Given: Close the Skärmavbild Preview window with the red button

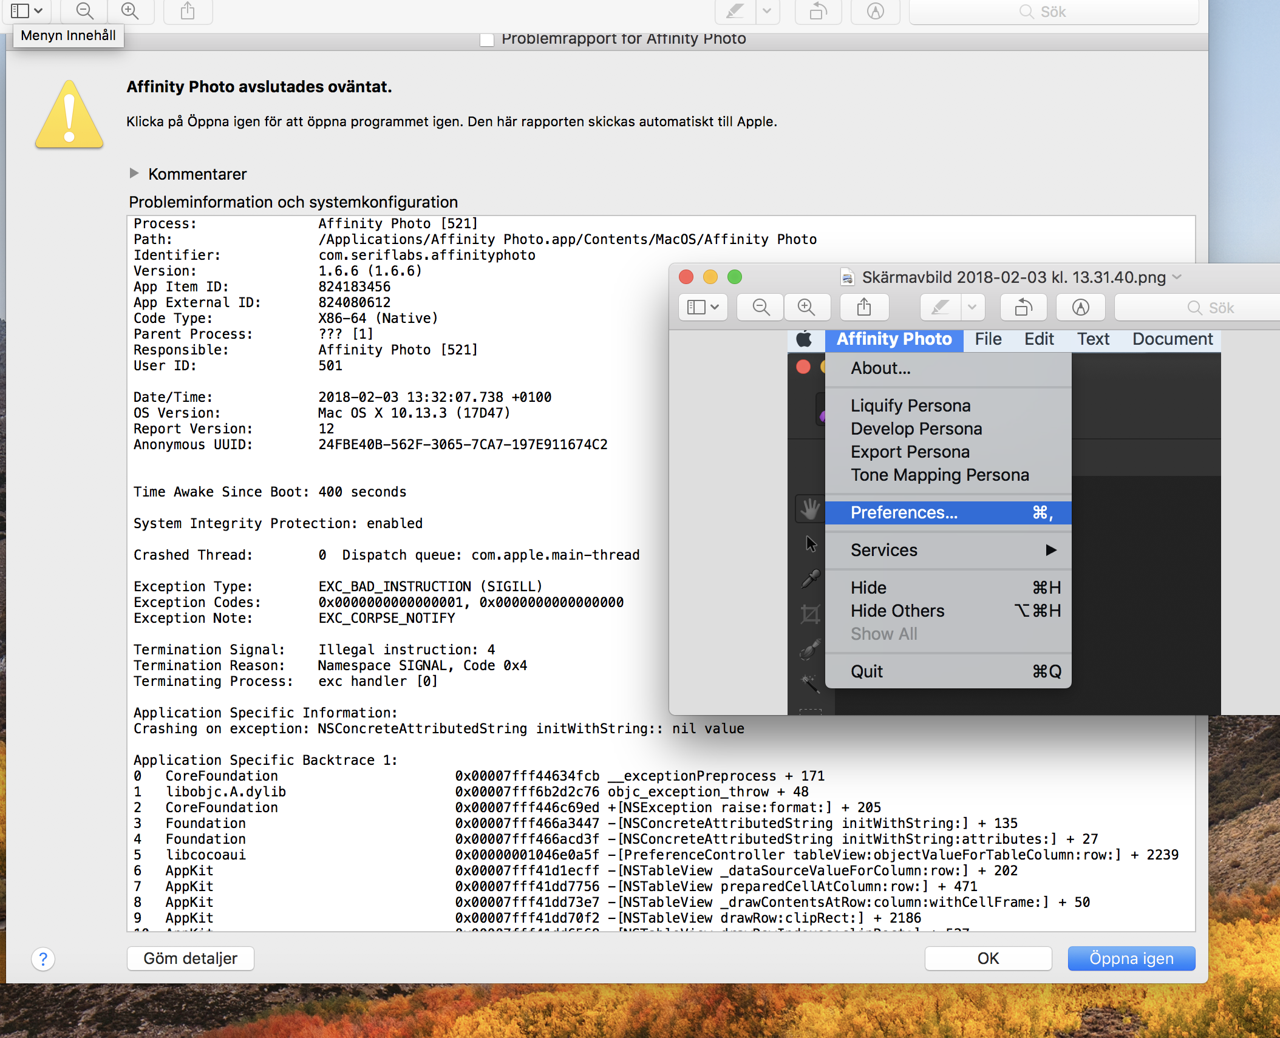Looking at the screenshot, I should tap(686, 277).
